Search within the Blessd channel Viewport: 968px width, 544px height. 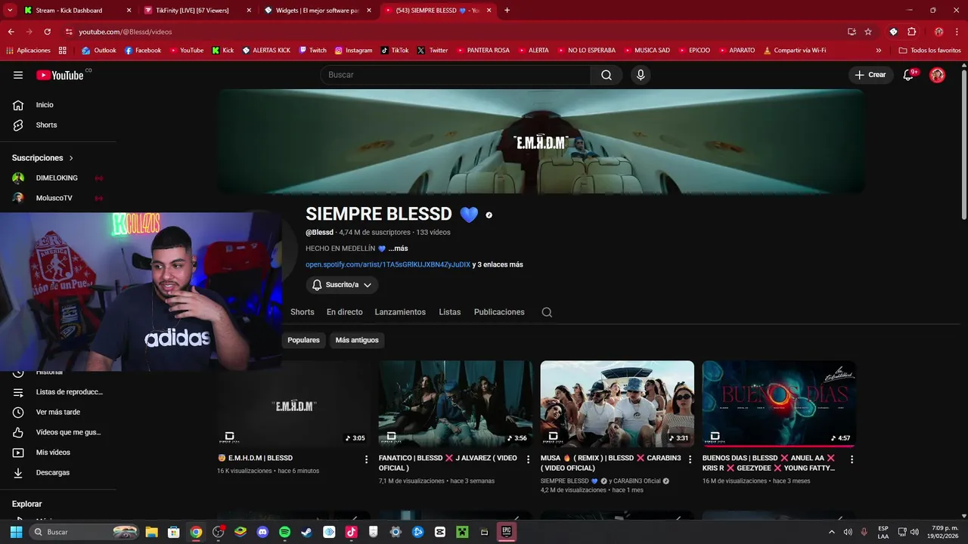(547, 312)
